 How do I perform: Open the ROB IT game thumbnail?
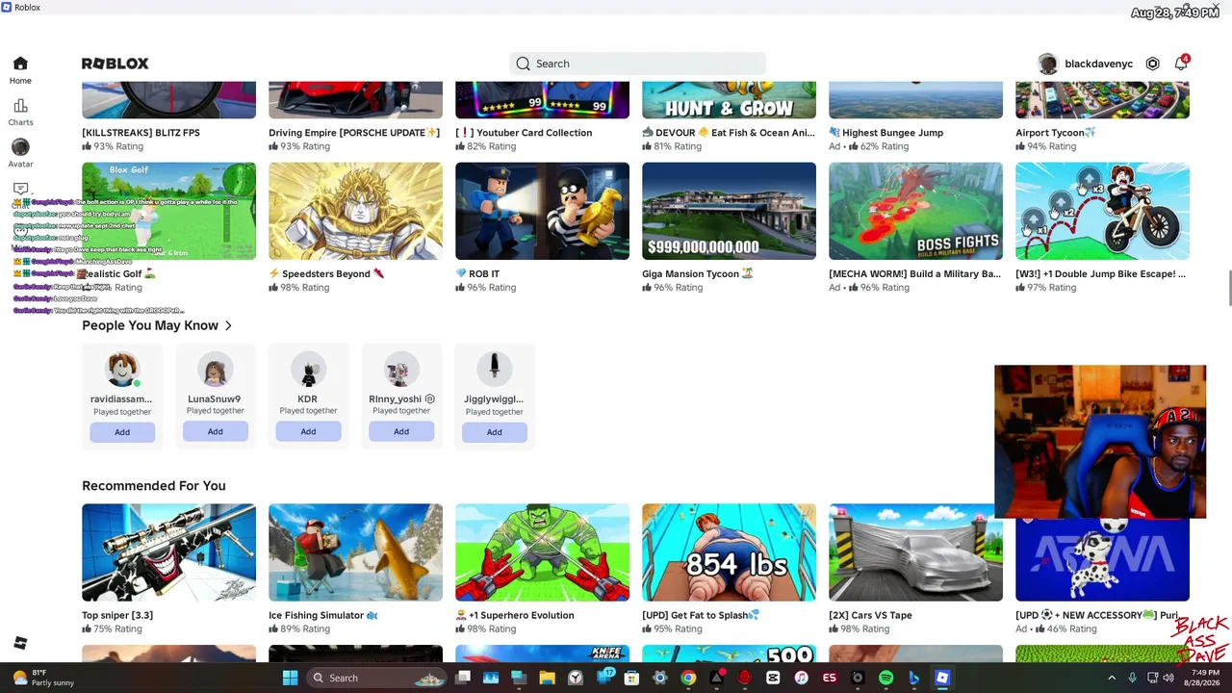coord(542,212)
